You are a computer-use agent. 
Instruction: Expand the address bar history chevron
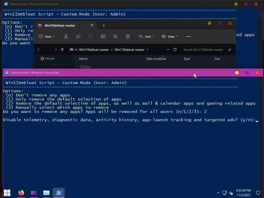click(x=168, y=49)
